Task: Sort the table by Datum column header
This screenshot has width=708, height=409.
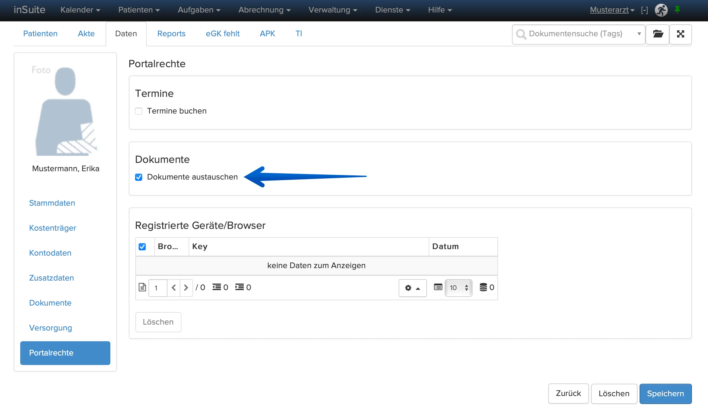Action: tap(463, 246)
